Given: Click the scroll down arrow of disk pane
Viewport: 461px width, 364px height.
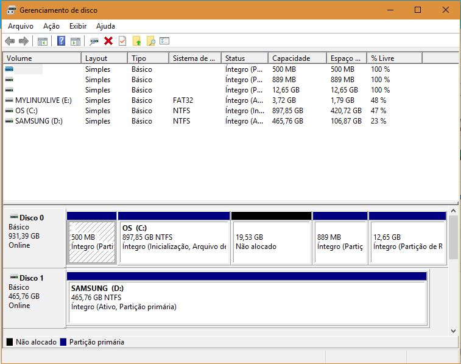Looking at the screenshot, I should click(453, 331).
